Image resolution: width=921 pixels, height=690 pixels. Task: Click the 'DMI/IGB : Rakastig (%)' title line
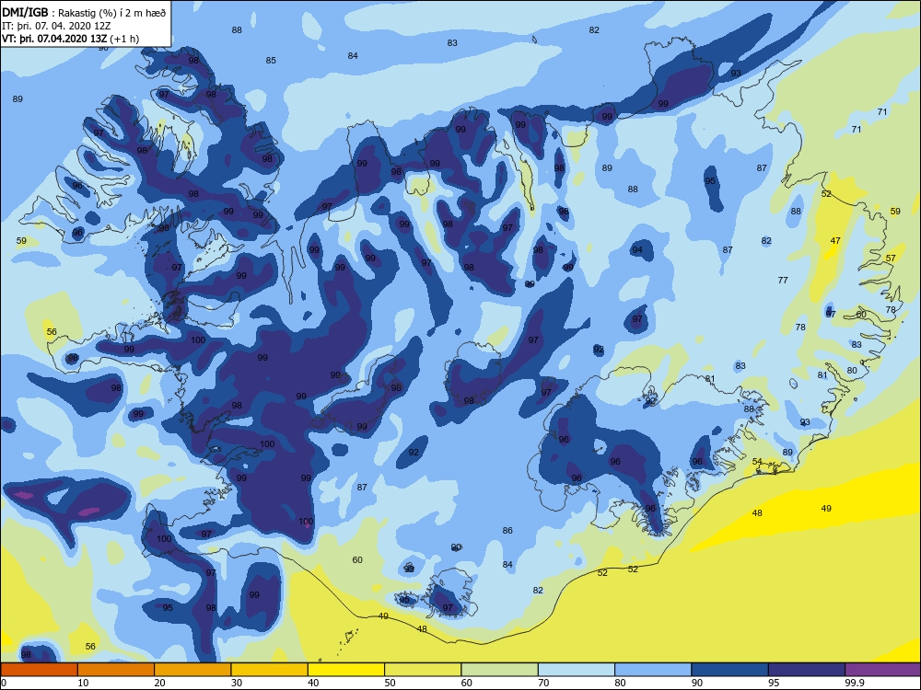(84, 12)
